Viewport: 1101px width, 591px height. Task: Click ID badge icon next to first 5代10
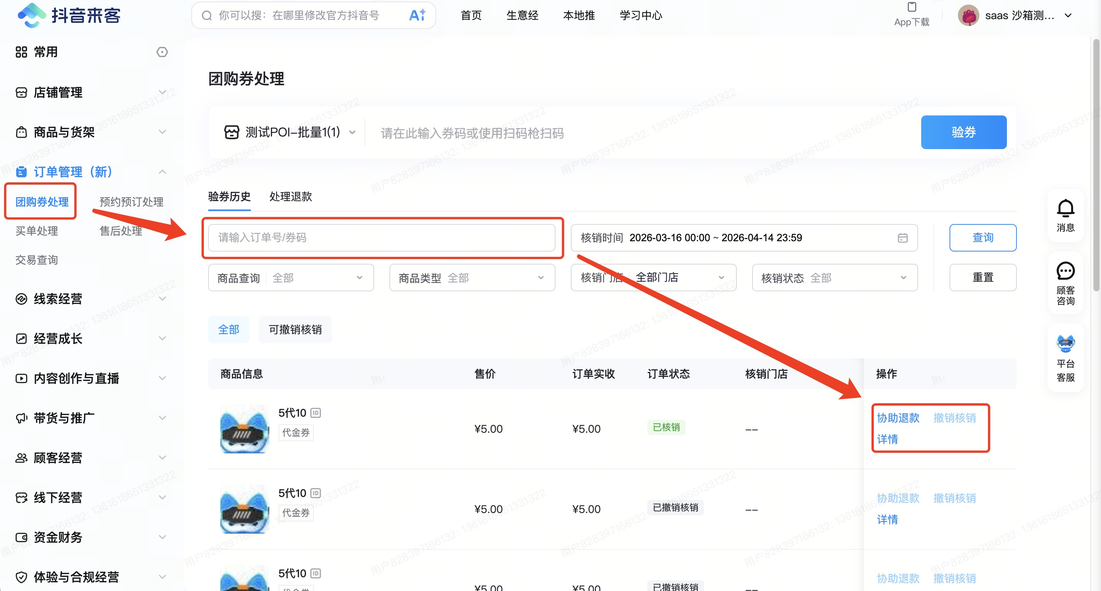[x=316, y=413]
